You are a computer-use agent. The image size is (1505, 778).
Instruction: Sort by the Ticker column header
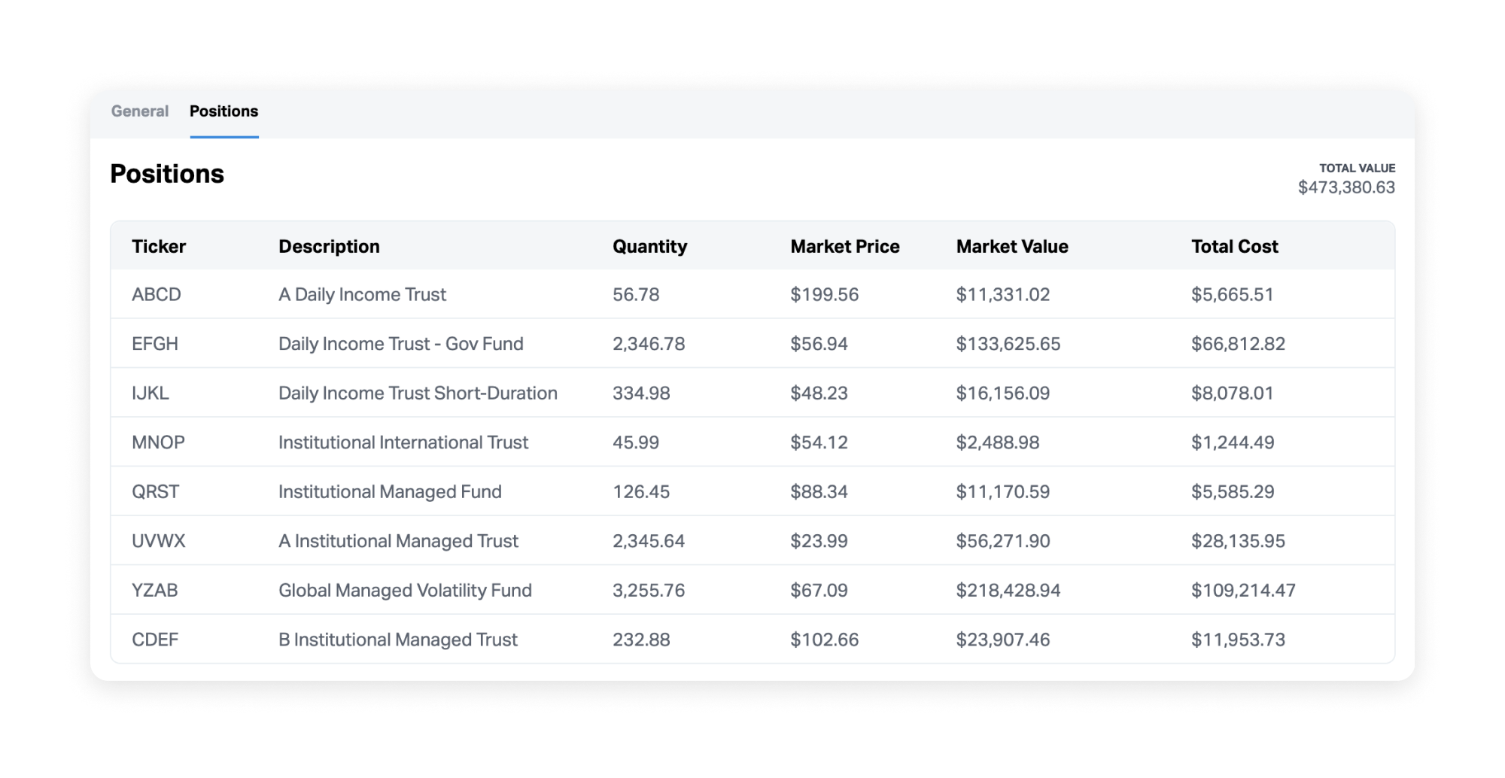click(x=159, y=247)
